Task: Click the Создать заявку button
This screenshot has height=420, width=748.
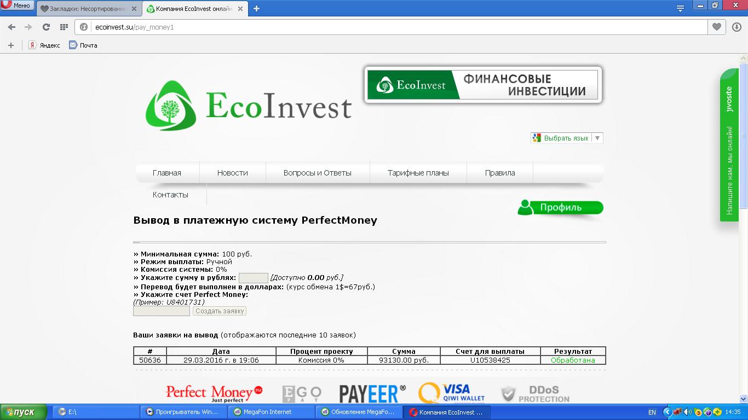Action: tap(220, 311)
